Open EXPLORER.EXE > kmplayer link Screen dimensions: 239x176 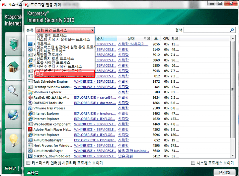[95, 140]
